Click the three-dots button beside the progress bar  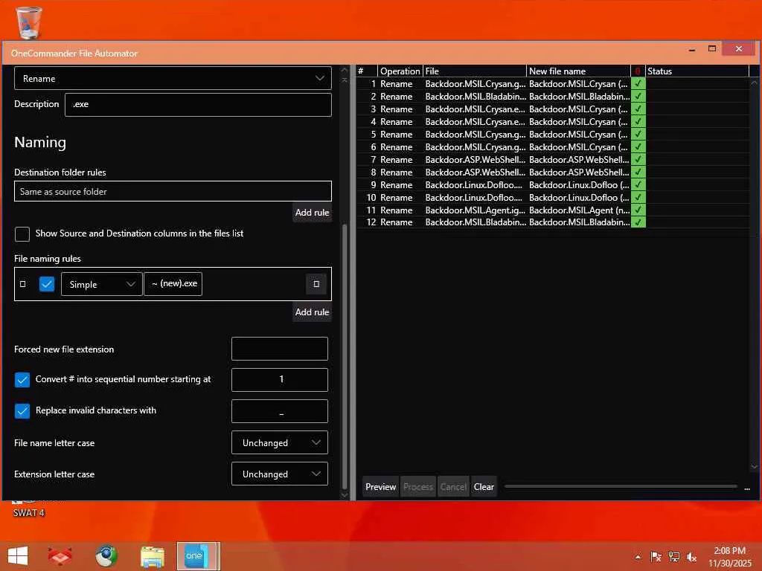pyautogui.click(x=747, y=488)
